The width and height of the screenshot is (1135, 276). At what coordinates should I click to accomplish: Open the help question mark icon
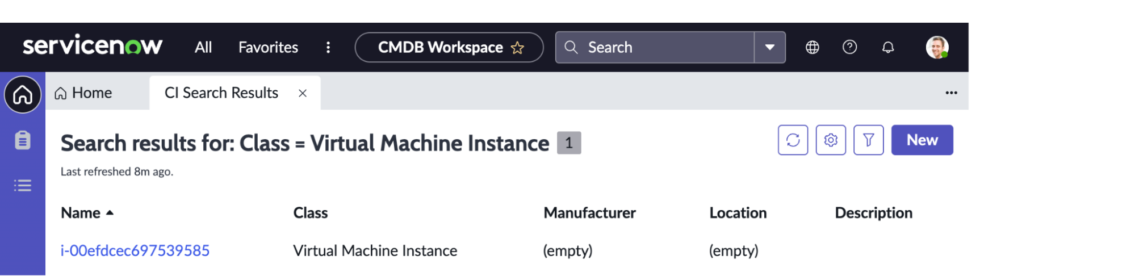click(x=849, y=47)
